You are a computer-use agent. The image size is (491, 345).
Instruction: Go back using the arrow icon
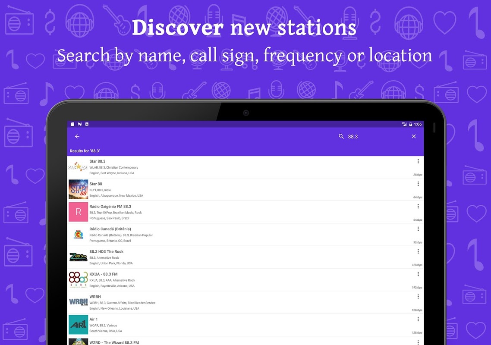pos(77,137)
